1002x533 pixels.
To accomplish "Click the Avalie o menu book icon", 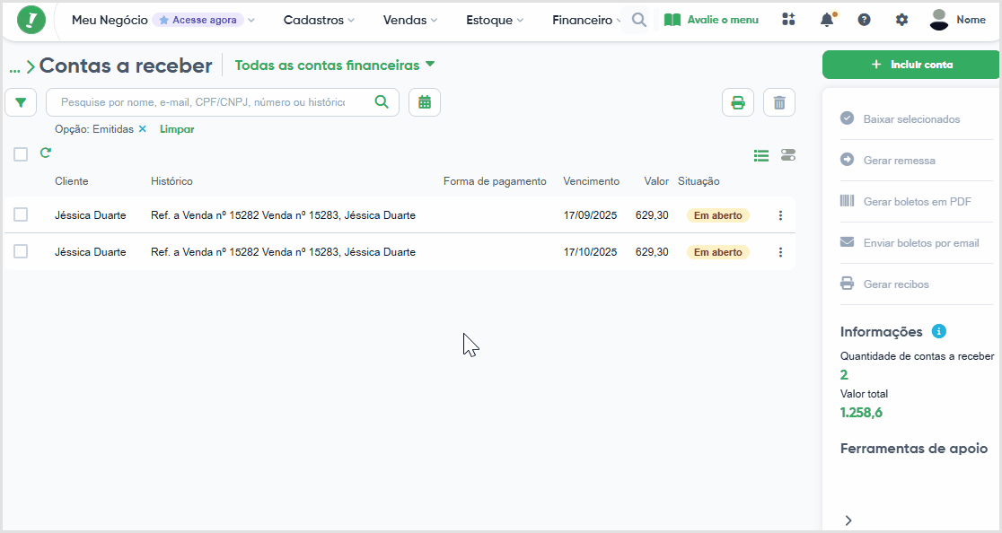I will point(672,20).
